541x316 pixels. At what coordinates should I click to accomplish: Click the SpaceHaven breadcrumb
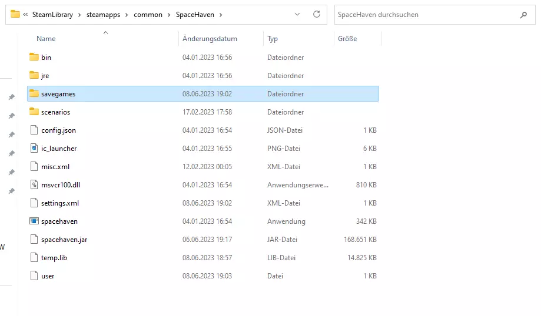[195, 15]
